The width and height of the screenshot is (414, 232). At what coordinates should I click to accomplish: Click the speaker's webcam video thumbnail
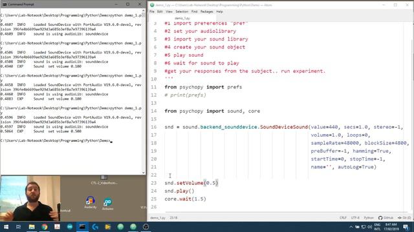pos(30,198)
